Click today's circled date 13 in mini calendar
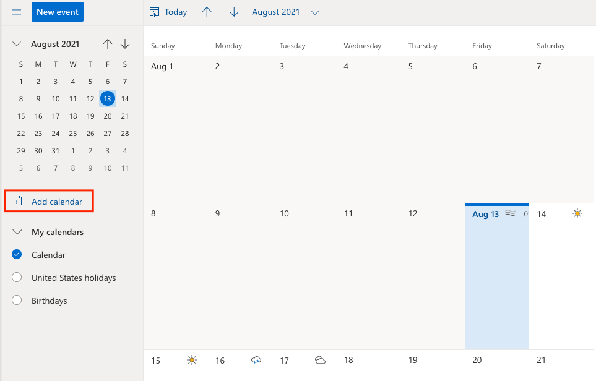 107,98
